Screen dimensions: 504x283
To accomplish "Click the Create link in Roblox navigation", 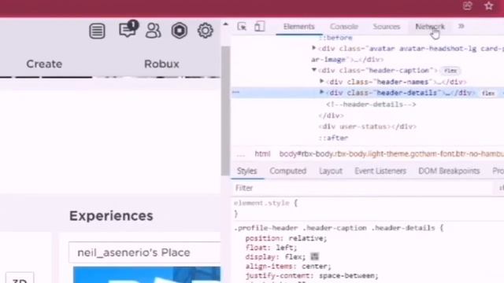I will pos(44,64).
